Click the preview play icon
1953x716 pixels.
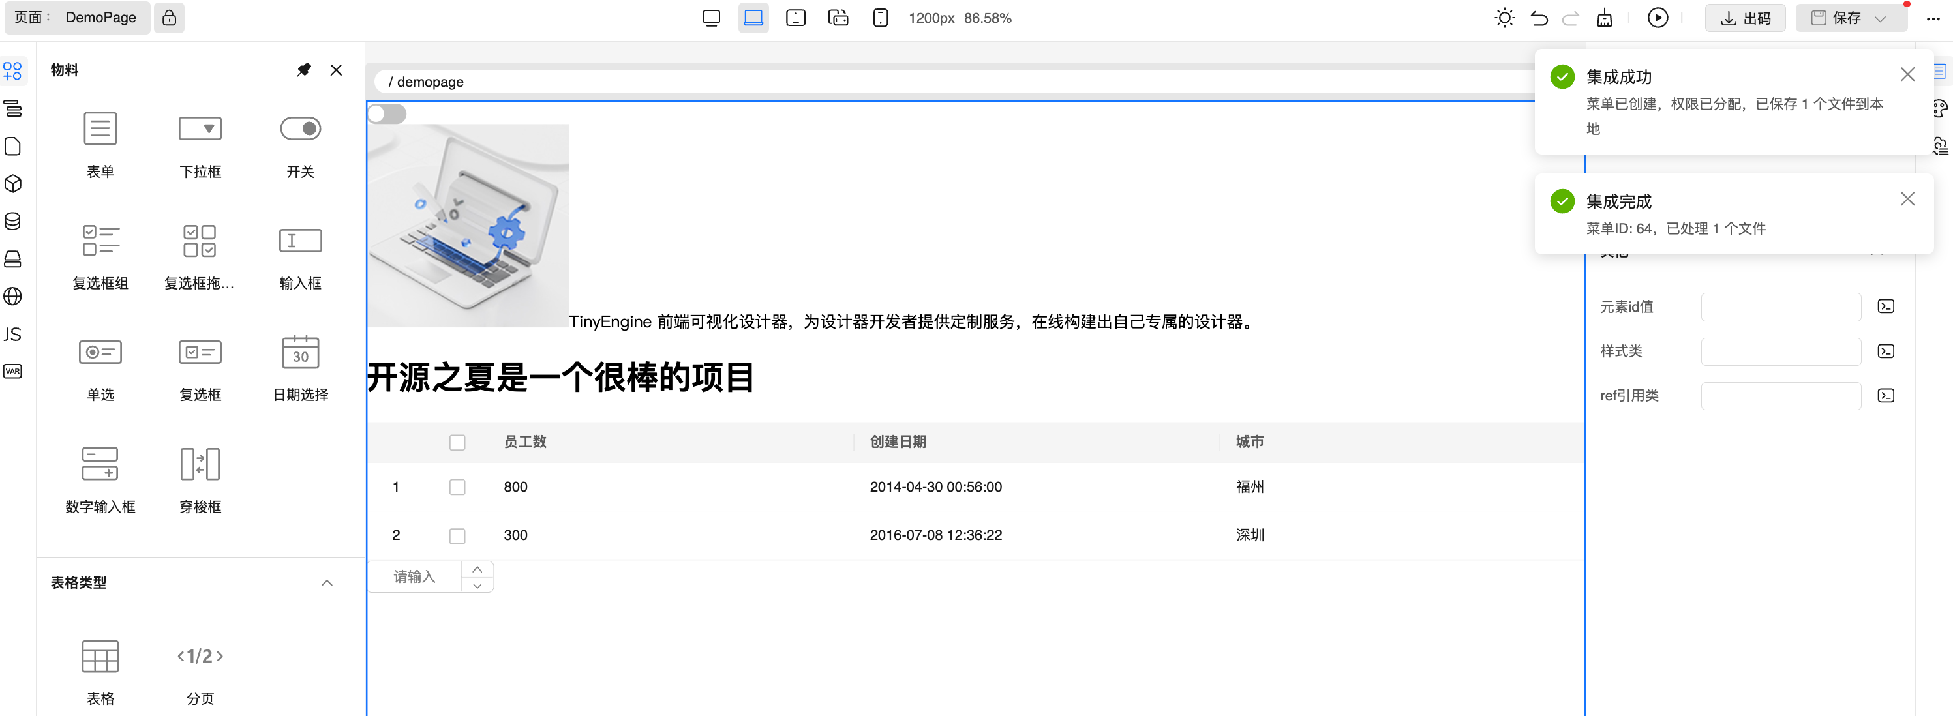pyautogui.click(x=1658, y=18)
